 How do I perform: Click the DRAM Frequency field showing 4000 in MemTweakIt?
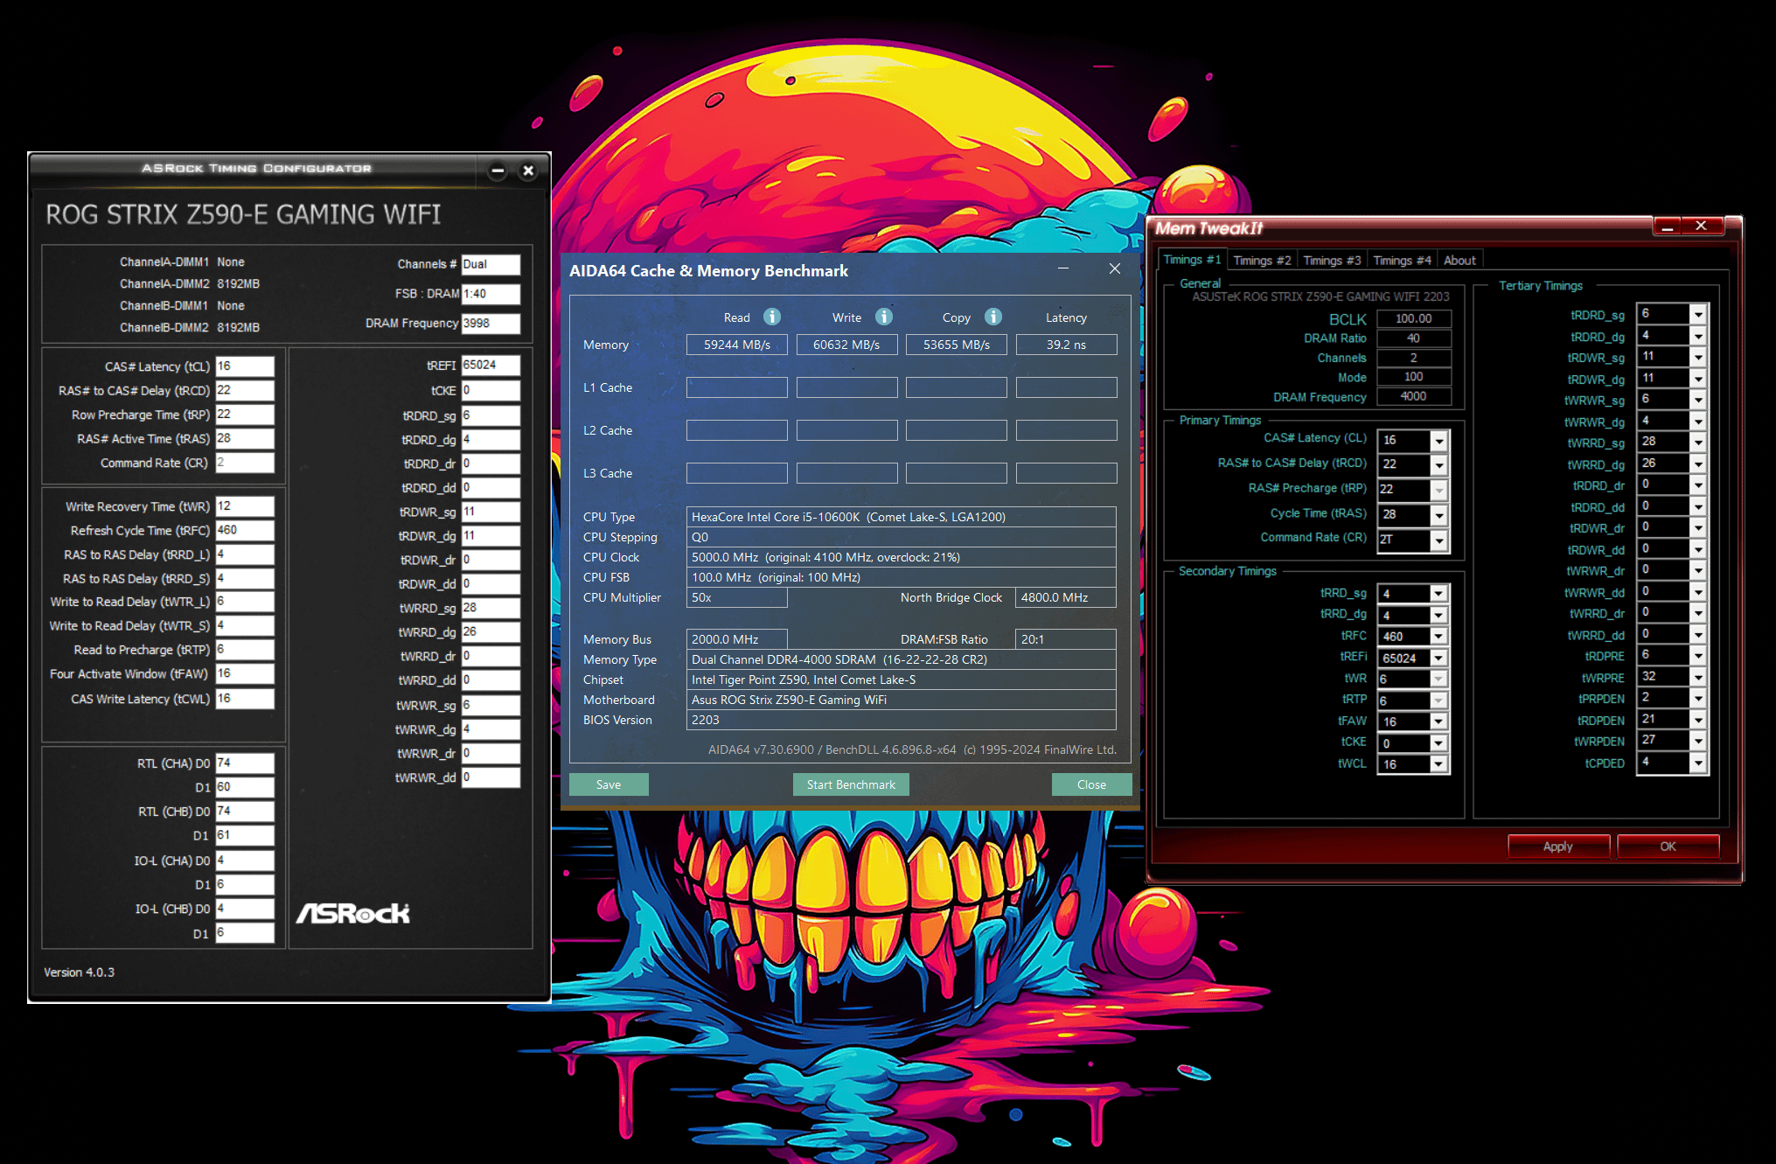point(1414,396)
